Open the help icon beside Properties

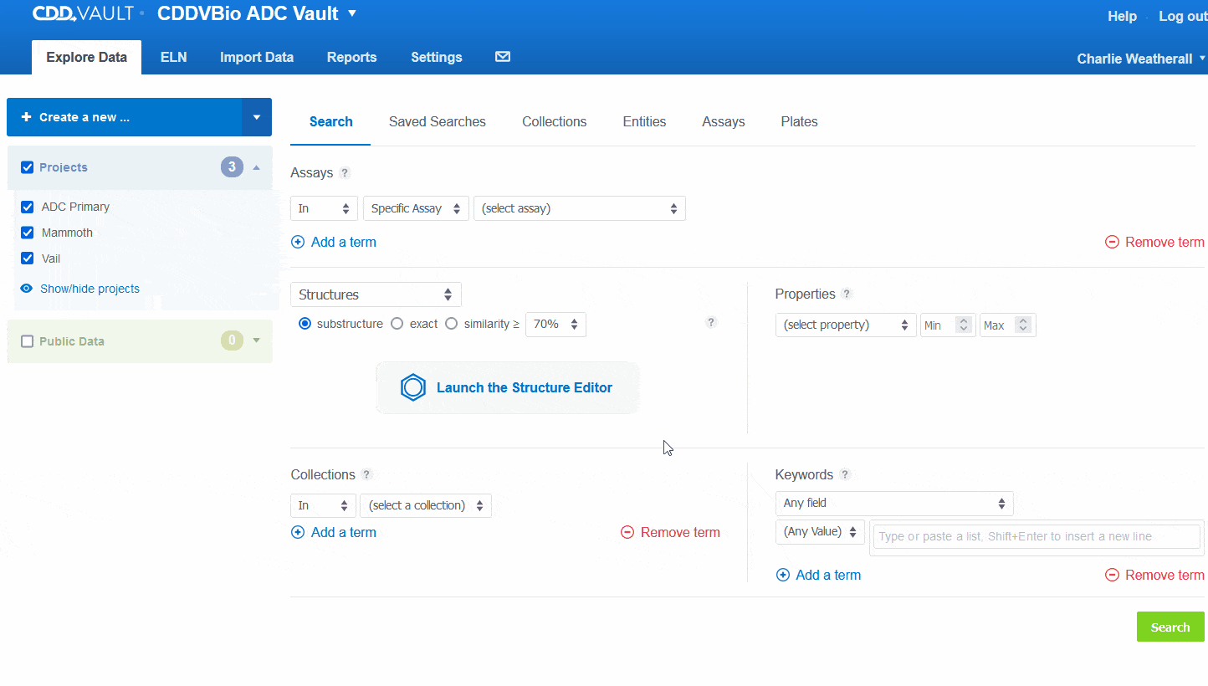(x=846, y=294)
